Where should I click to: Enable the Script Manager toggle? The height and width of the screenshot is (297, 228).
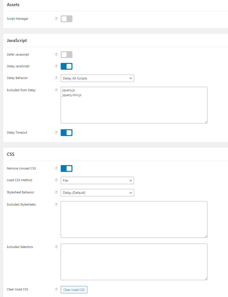67,19
